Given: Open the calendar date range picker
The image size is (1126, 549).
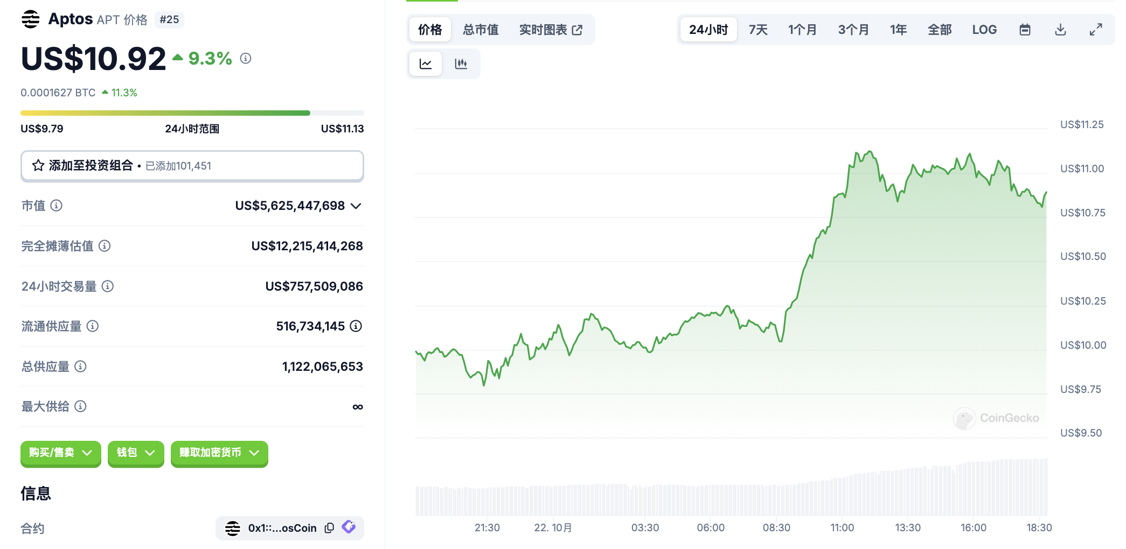Looking at the screenshot, I should click(x=1025, y=30).
